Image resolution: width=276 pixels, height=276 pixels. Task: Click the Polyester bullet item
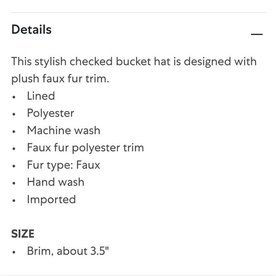50,113
